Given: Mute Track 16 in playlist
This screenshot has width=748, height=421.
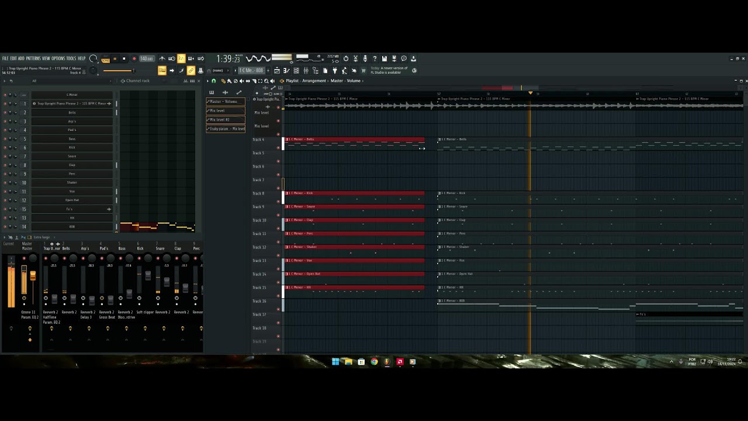Looking at the screenshot, I should 278,309.
